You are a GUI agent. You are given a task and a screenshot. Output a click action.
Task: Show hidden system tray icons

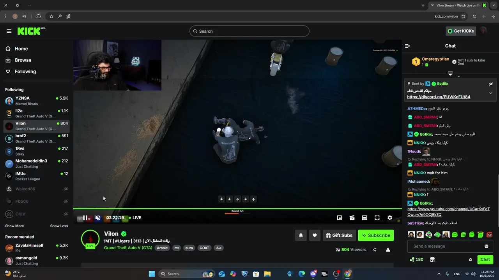coord(439,274)
